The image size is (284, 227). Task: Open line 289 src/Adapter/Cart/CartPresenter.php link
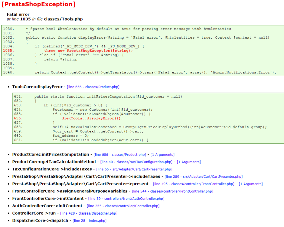click(204, 176)
